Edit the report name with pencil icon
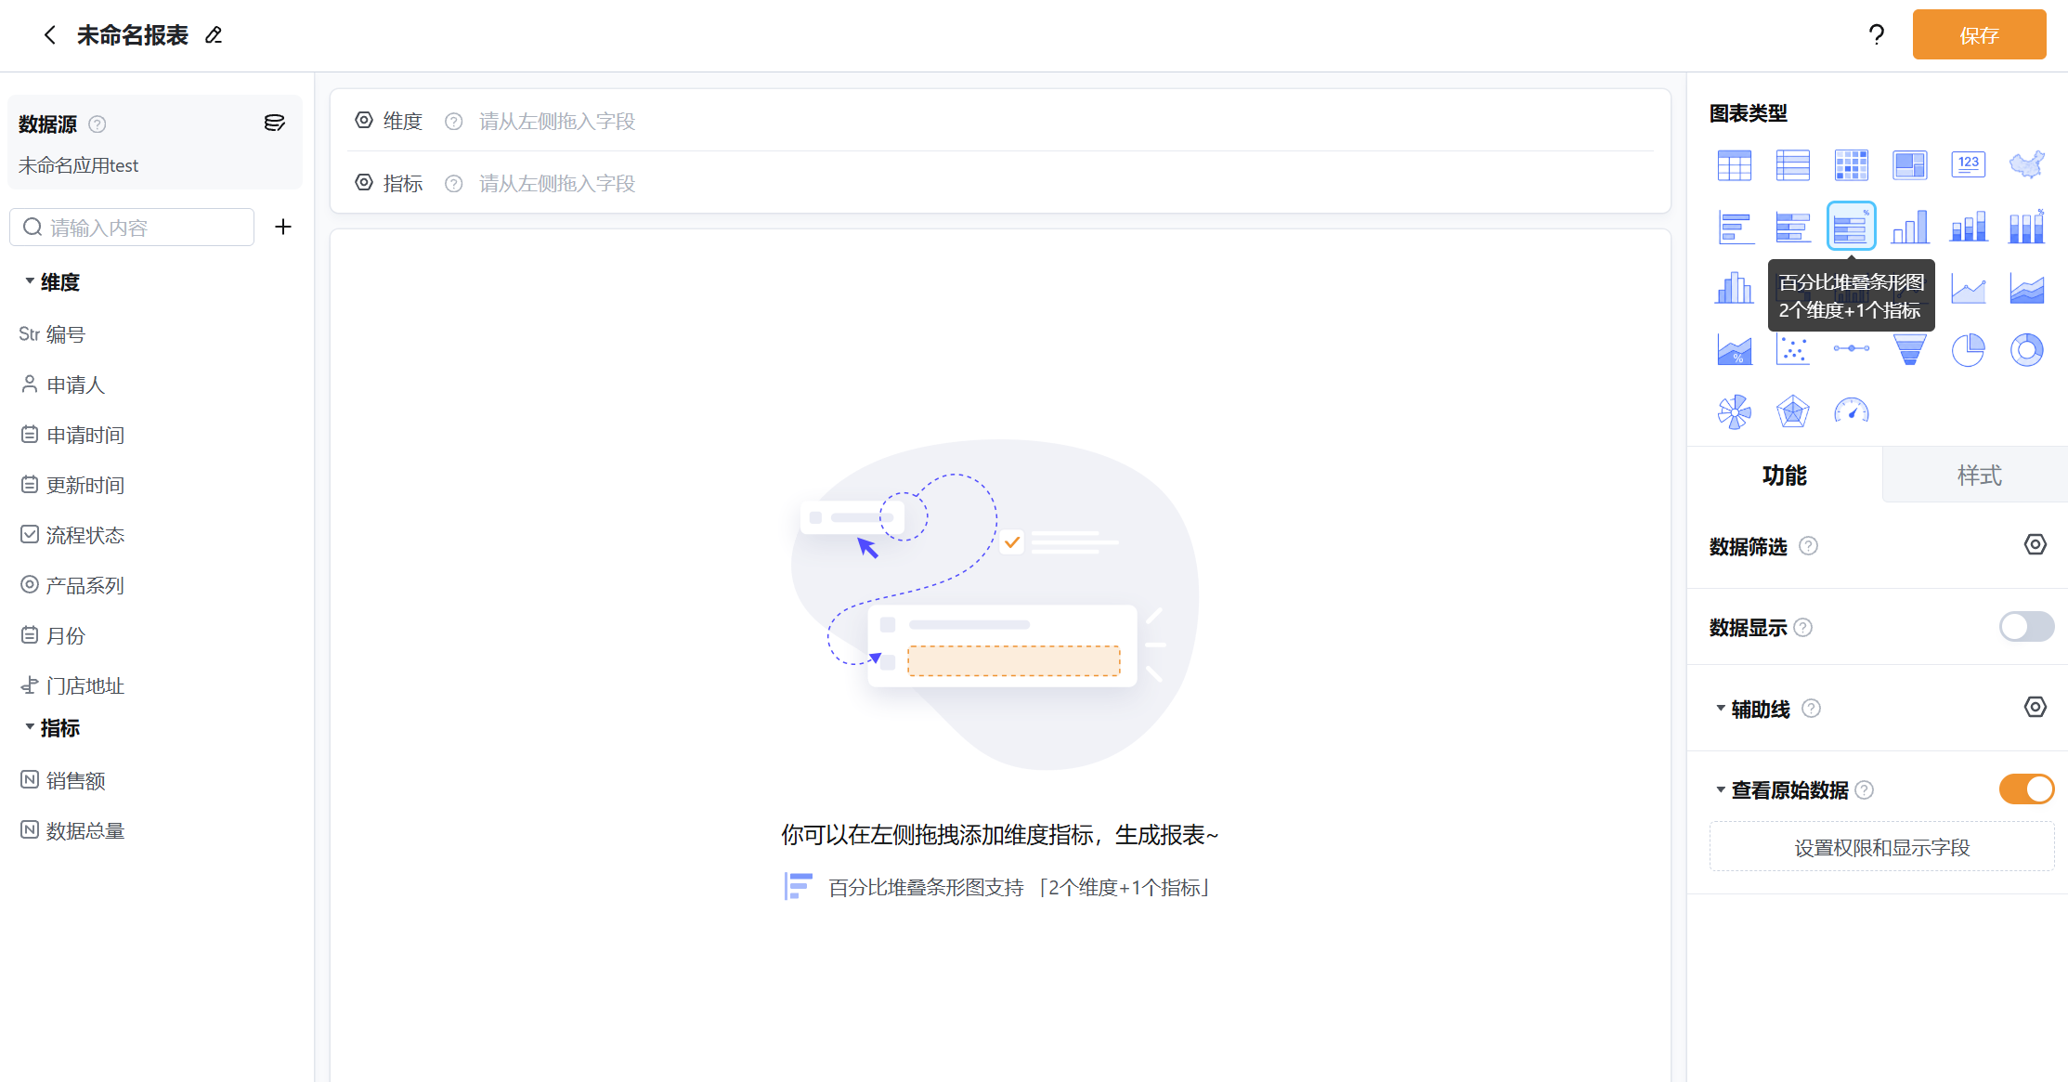2068x1082 pixels. click(x=214, y=35)
